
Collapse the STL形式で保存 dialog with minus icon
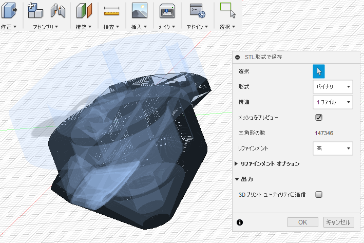point(238,57)
